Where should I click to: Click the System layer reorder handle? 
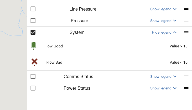(186, 32)
